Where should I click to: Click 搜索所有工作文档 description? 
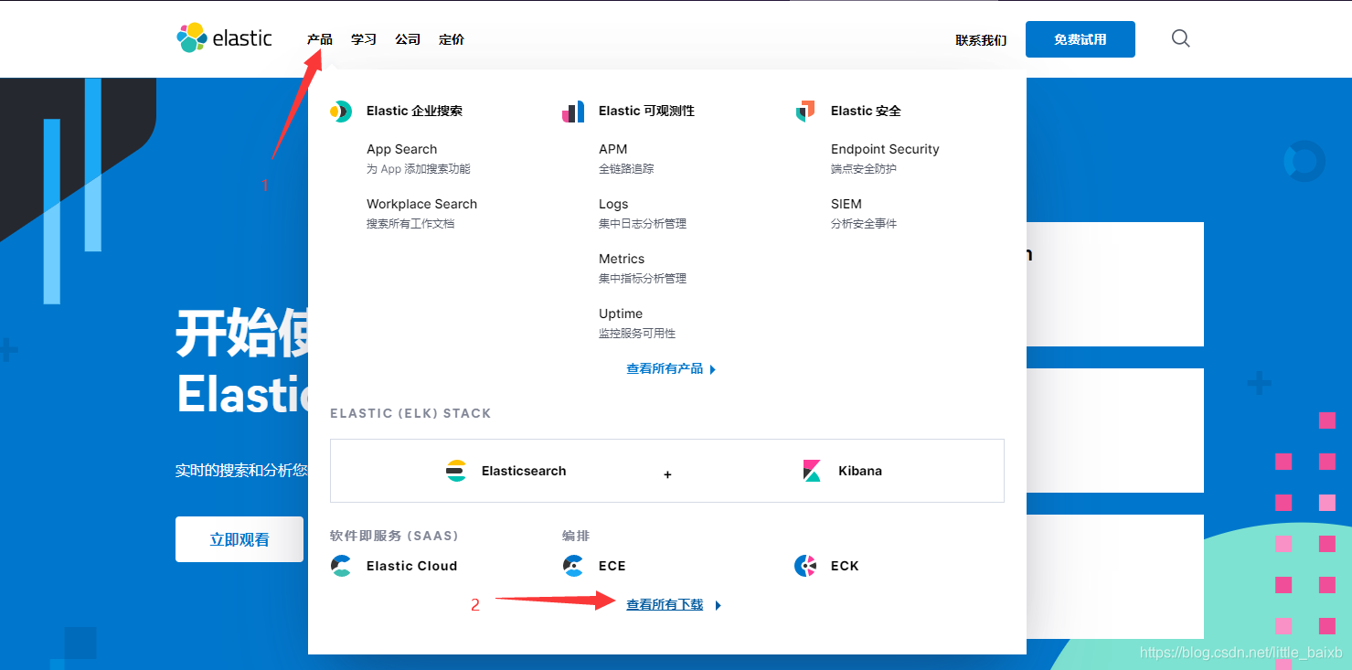(x=410, y=224)
